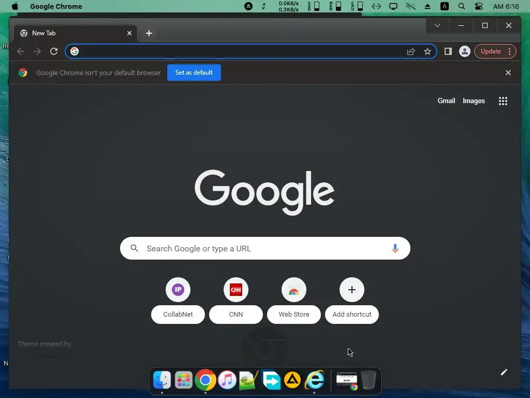The image size is (530, 398).
Task: Open the side panel icon
Action: tap(448, 51)
